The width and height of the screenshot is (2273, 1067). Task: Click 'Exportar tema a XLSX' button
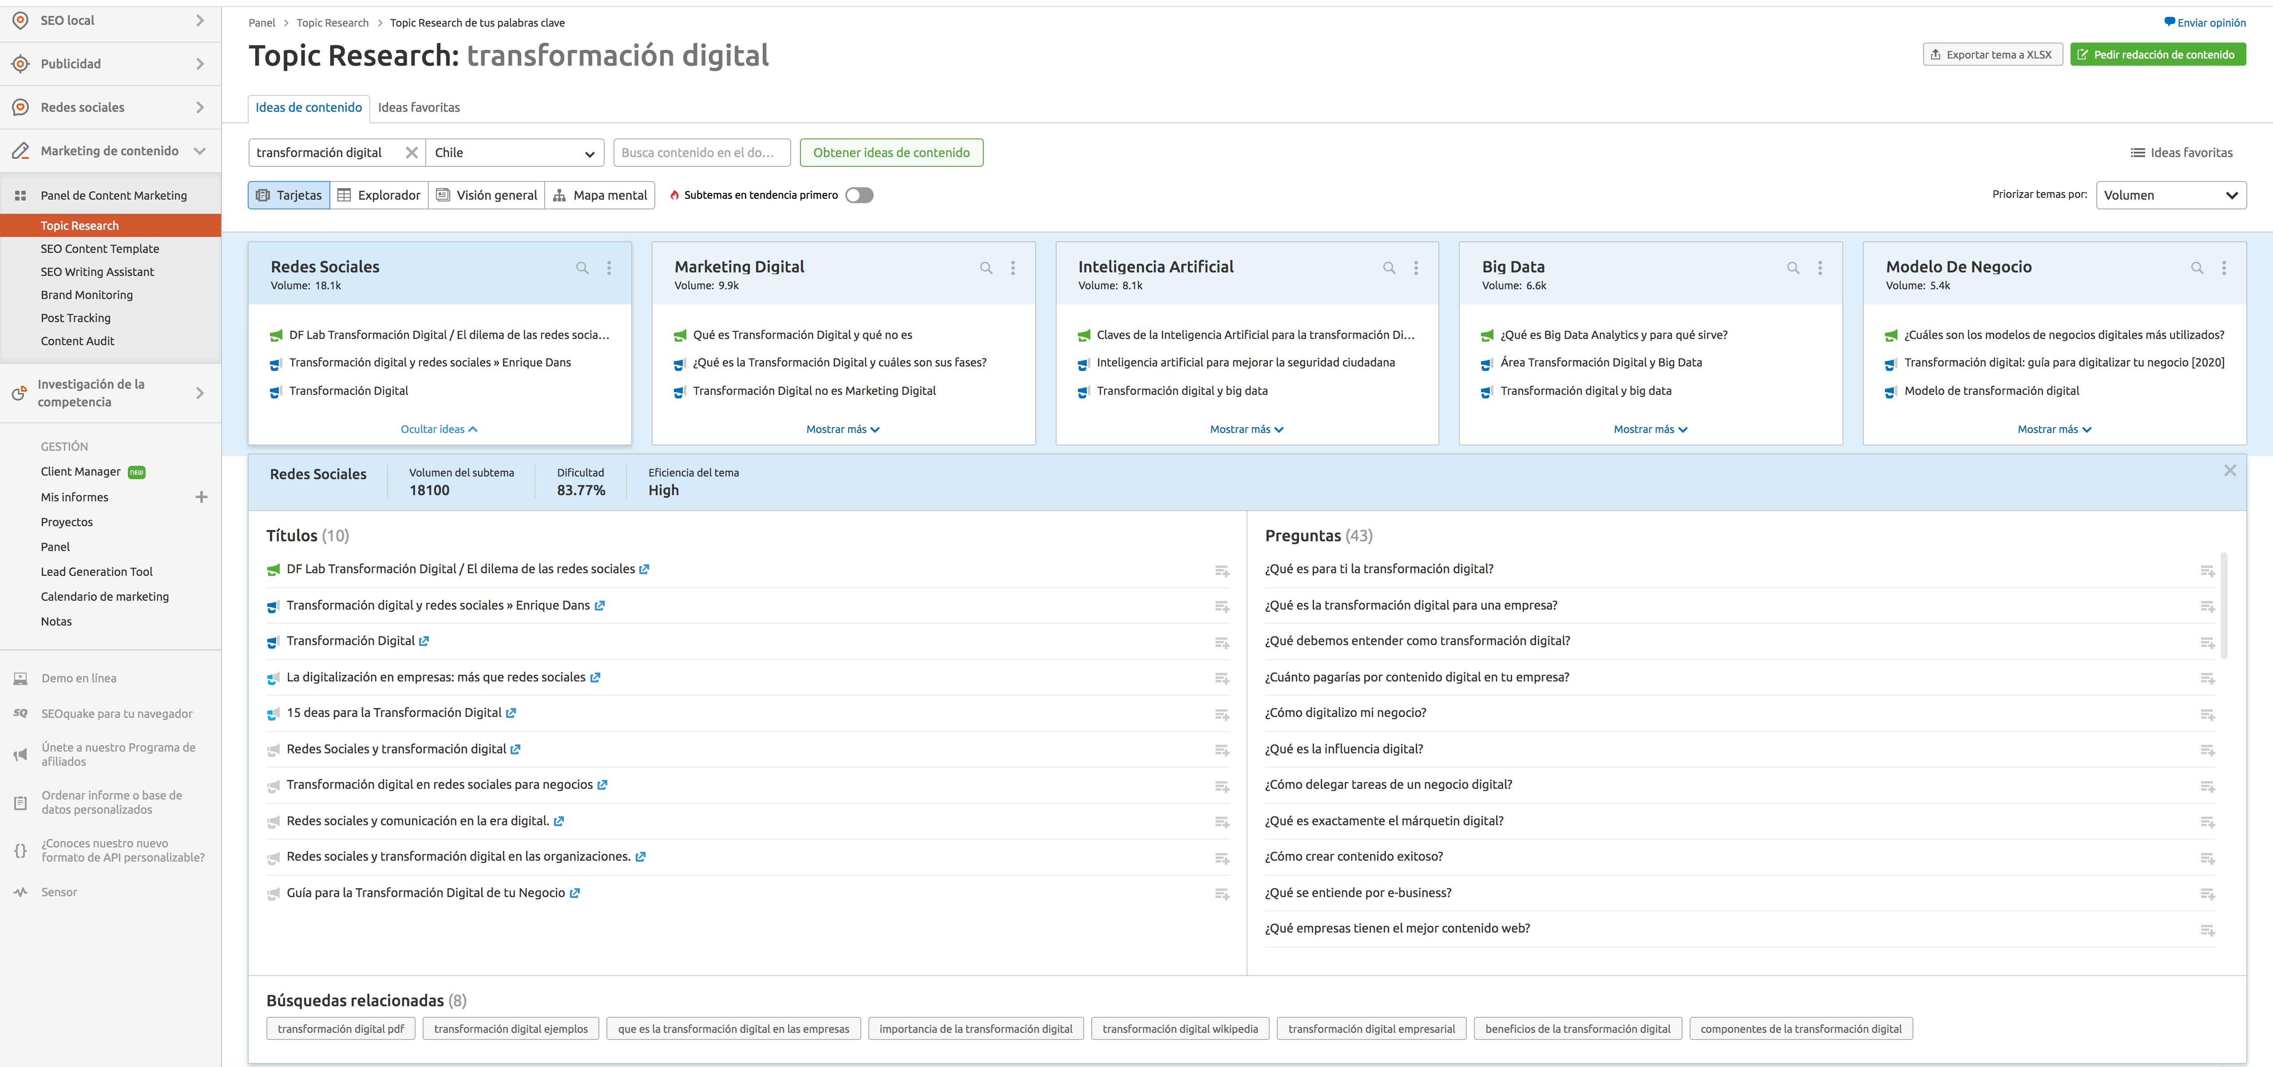tap(1992, 55)
